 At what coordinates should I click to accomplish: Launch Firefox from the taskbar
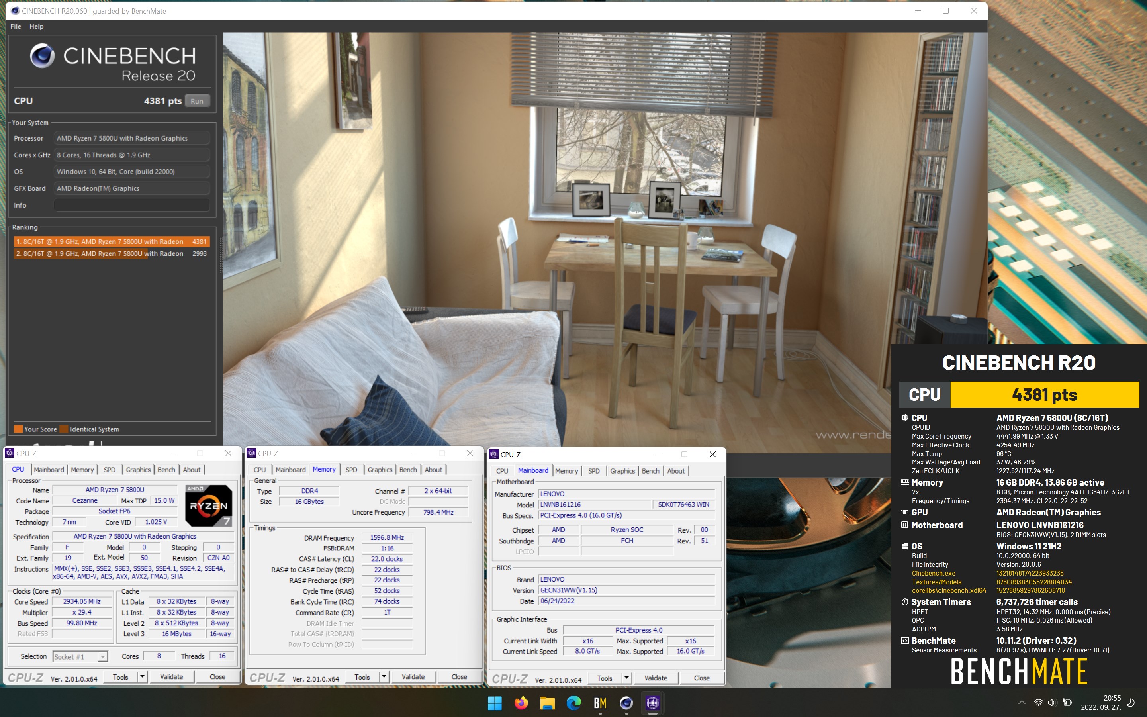(521, 703)
